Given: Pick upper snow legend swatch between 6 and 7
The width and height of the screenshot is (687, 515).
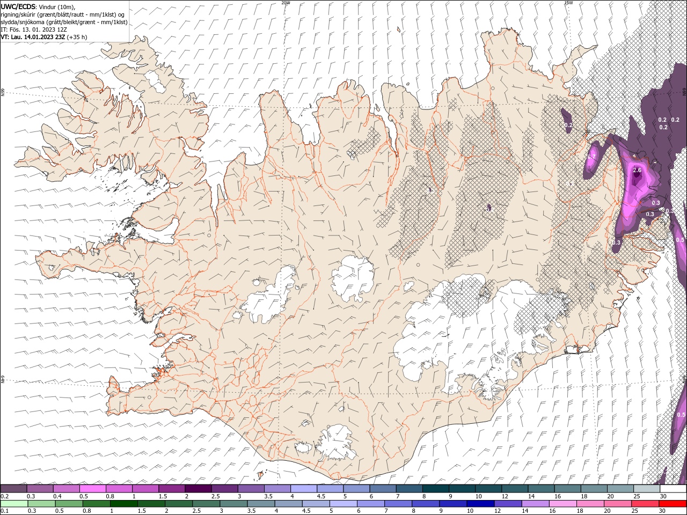Looking at the screenshot, I should pos(383,488).
